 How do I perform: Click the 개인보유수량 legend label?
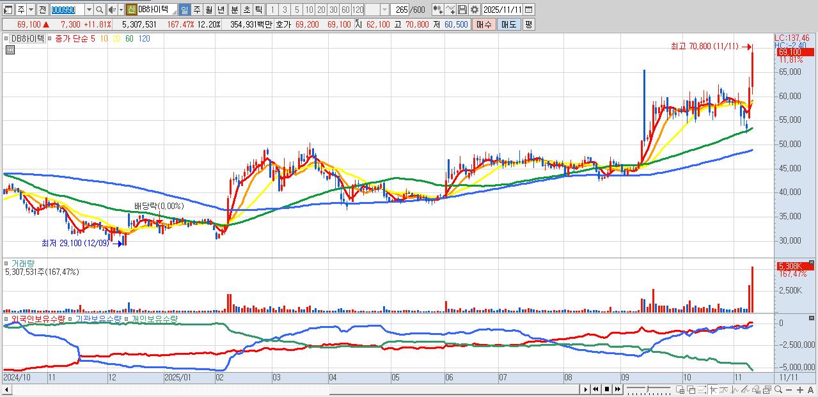coord(154,318)
